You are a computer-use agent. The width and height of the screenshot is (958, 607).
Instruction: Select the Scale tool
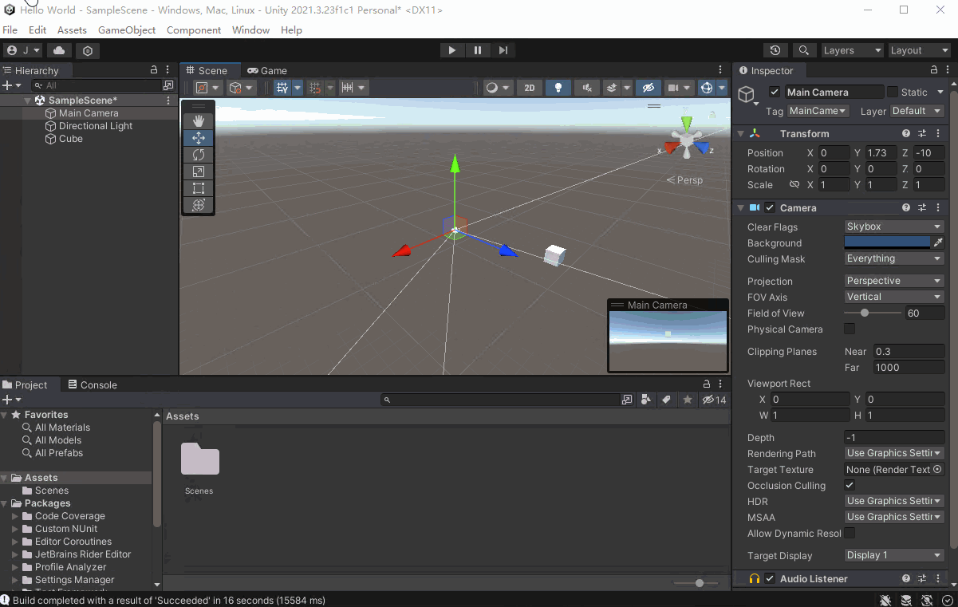pyautogui.click(x=199, y=171)
